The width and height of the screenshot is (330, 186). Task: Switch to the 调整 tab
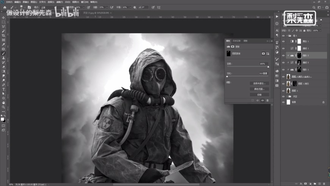[245, 41]
